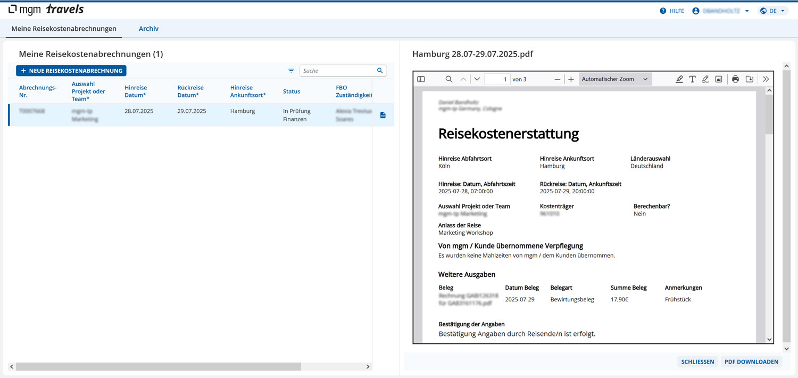Viewport: 798px width, 378px height.
Task: Zoom in the PDF document
Action: pos(571,79)
